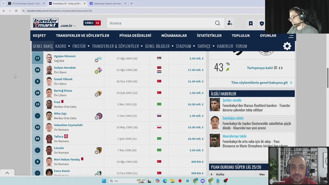329x185 pixels.
Task: Expand the TARİHÇE submenu
Action: pos(214,46)
